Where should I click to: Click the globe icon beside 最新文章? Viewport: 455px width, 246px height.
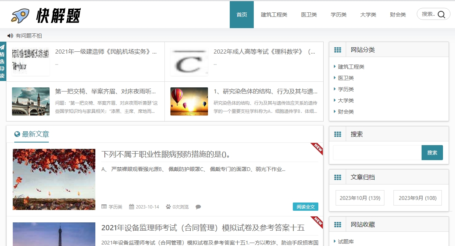coord(17,134)
